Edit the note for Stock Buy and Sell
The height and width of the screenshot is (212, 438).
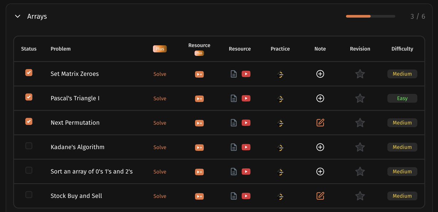pos(320,196)
